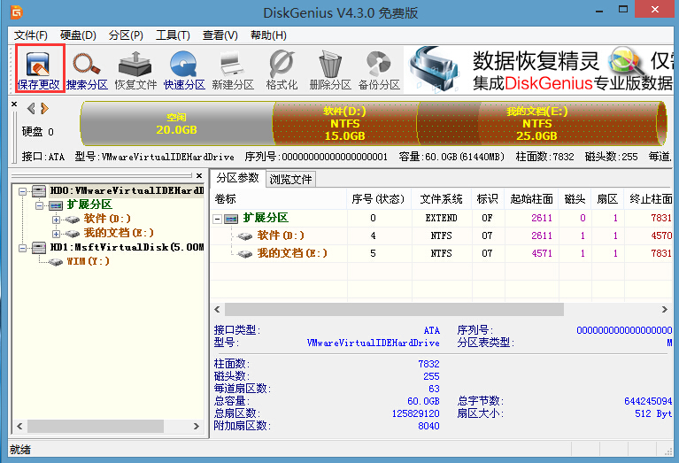Click the left tree scroll-left arrow
This screenshot has height=463, width=679.
[x=19, y=426]
